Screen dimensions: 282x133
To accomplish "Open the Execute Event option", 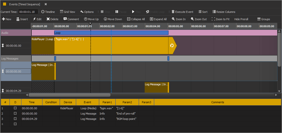I will 182,12.
